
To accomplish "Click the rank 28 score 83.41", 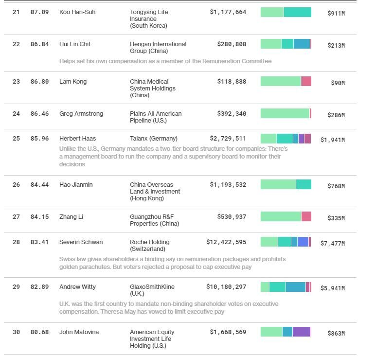I will [x=39, y=242].
